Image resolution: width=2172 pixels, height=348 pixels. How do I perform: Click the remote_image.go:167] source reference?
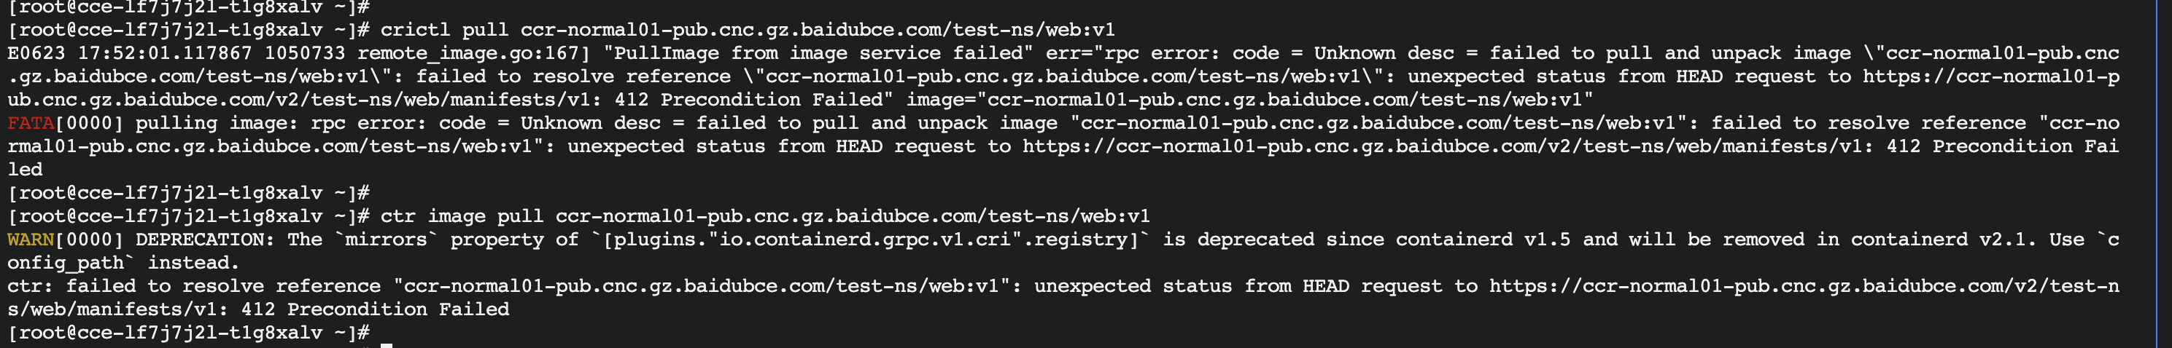[x=474, y=53]
